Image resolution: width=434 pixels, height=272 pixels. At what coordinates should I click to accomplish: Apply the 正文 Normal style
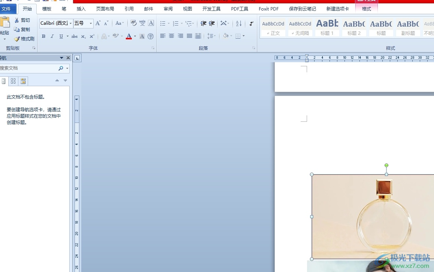point(273,28)
